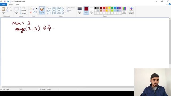Open the shape Outline dropdown
Viewport: 171px width, 96px height.
(71, 8)
